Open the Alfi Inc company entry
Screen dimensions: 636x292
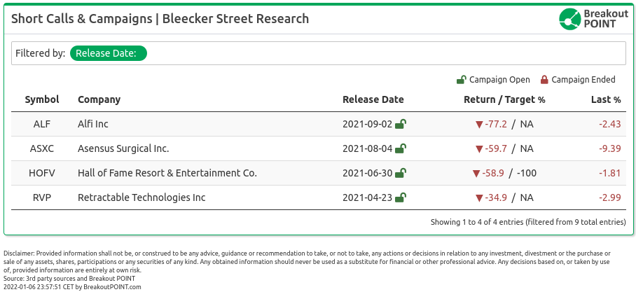(x=93, y=124)
